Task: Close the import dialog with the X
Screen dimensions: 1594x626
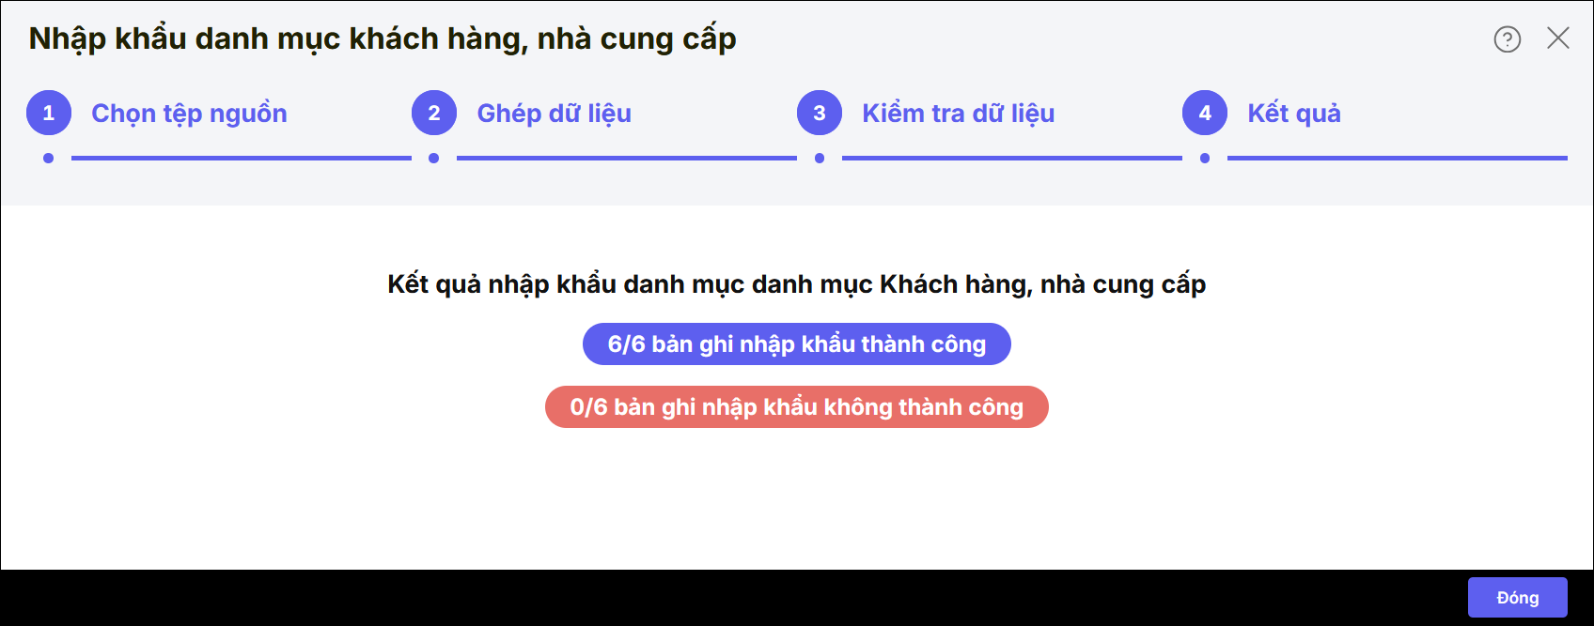Action: pyautogui.click(x=1558, y=38)
